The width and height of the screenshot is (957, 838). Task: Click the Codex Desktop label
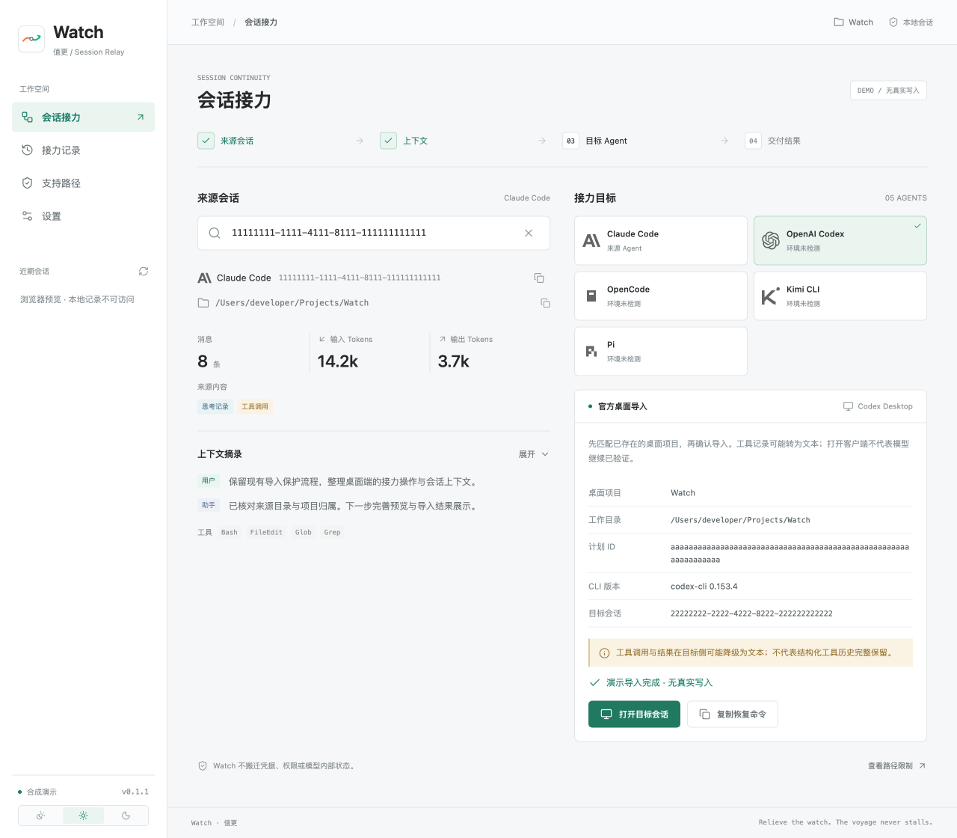pos(878,406)
